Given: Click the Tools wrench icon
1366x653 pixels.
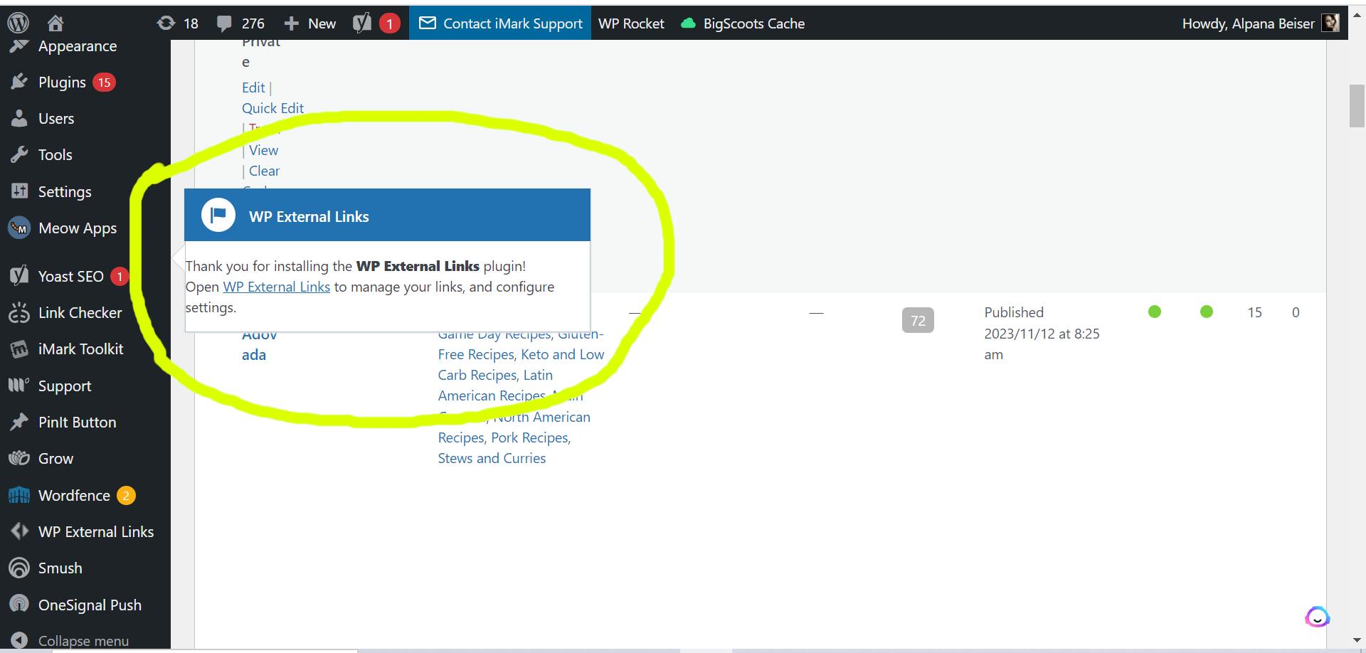Looking at the screenshot, I should click(19, 154).
